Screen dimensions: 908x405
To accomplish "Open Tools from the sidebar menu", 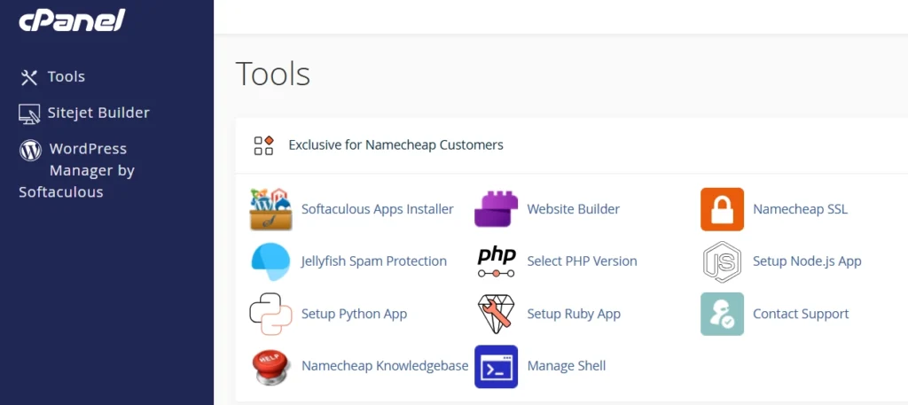I will [66, 77].
